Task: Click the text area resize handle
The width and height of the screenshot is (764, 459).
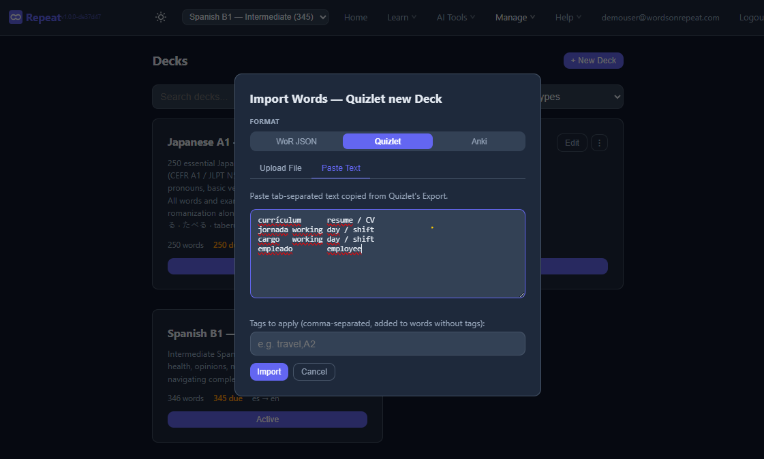Action: 522,294
